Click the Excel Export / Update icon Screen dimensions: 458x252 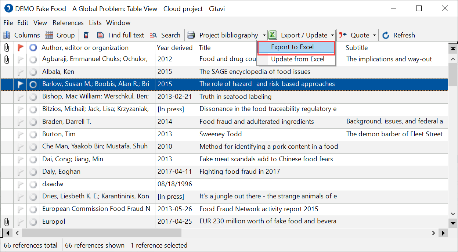[272, 35]
